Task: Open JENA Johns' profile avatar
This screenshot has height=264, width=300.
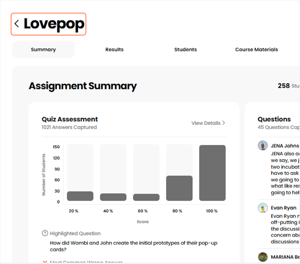Action: pos(262,146)
